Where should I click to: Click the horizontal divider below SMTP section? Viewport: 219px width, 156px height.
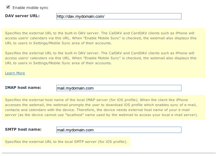point(109,153)
